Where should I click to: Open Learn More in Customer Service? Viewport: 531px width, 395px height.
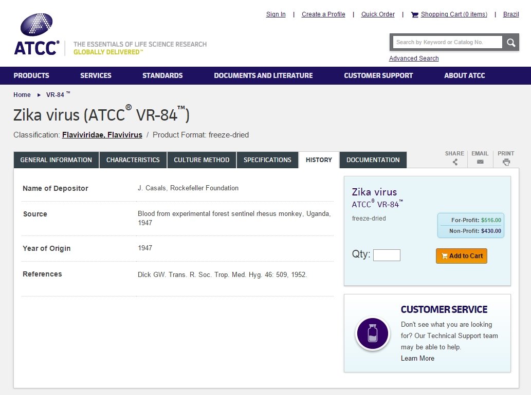pos(417,359)
